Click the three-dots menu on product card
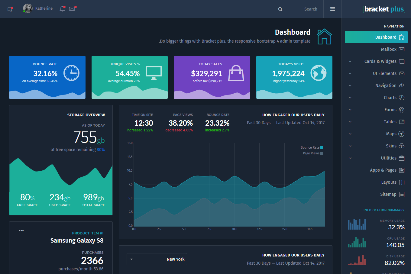Viewport: 411px width, 274px height. (x=21, y=230)
